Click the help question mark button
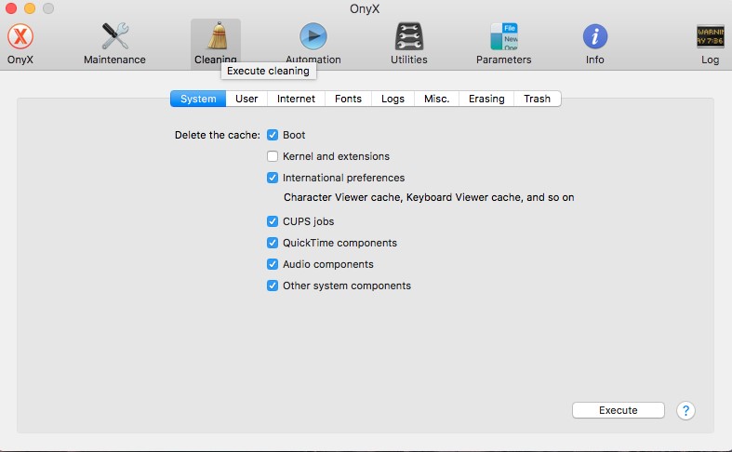Screen dimensions: 732x452 tap(685, 410)
